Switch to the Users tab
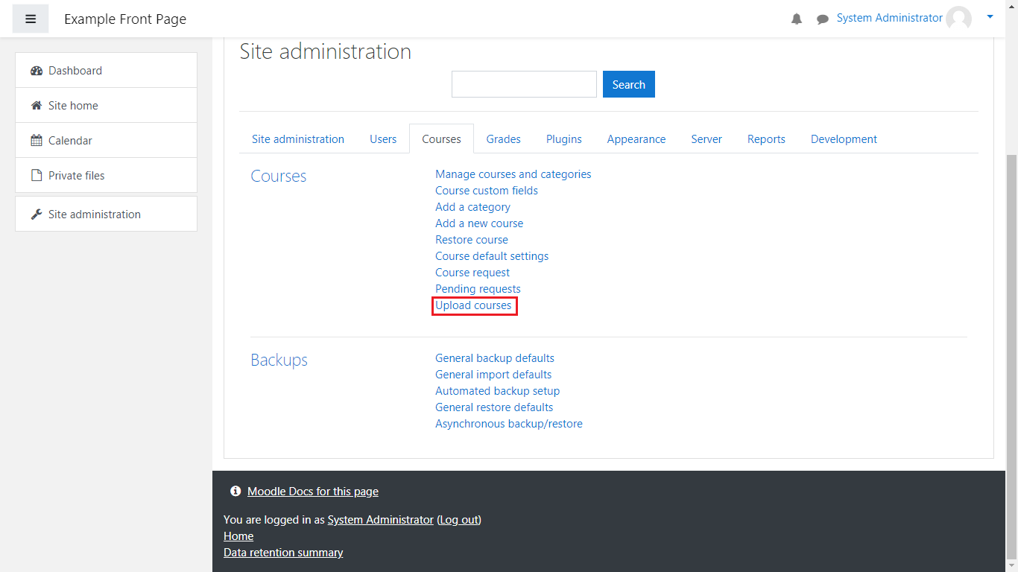 tap(383, 139)
